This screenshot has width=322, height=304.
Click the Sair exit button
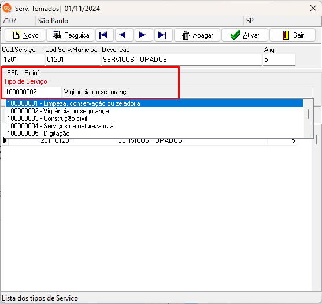293,35
